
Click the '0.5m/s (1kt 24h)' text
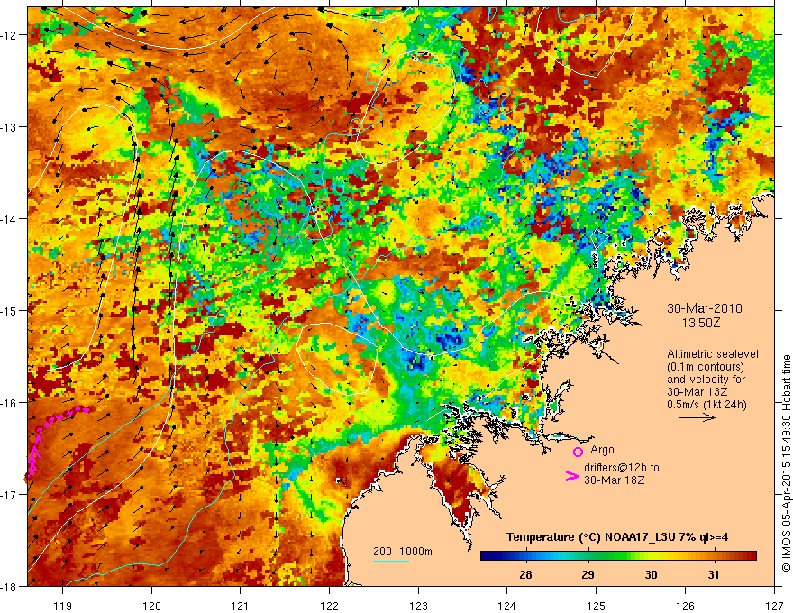click(x=706, y=405)
